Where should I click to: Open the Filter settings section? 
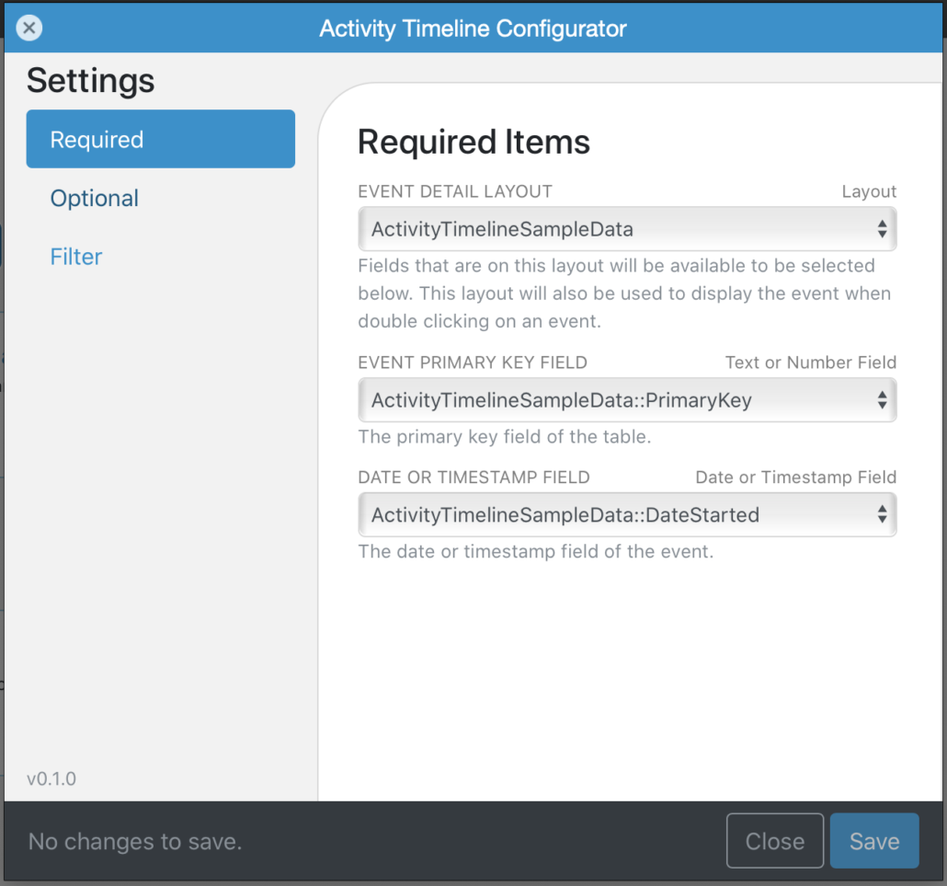click(75, 257)
